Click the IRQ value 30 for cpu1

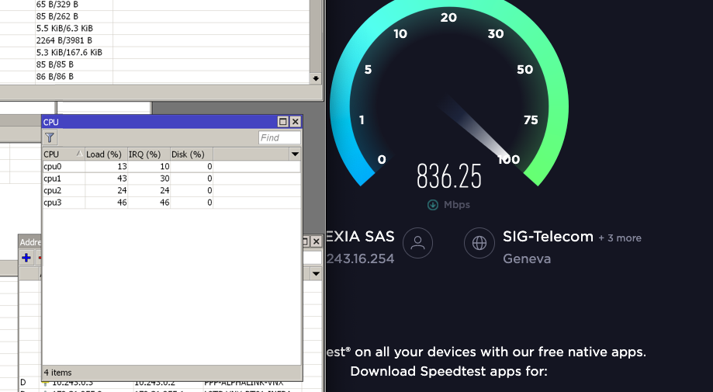click(164, 179)
